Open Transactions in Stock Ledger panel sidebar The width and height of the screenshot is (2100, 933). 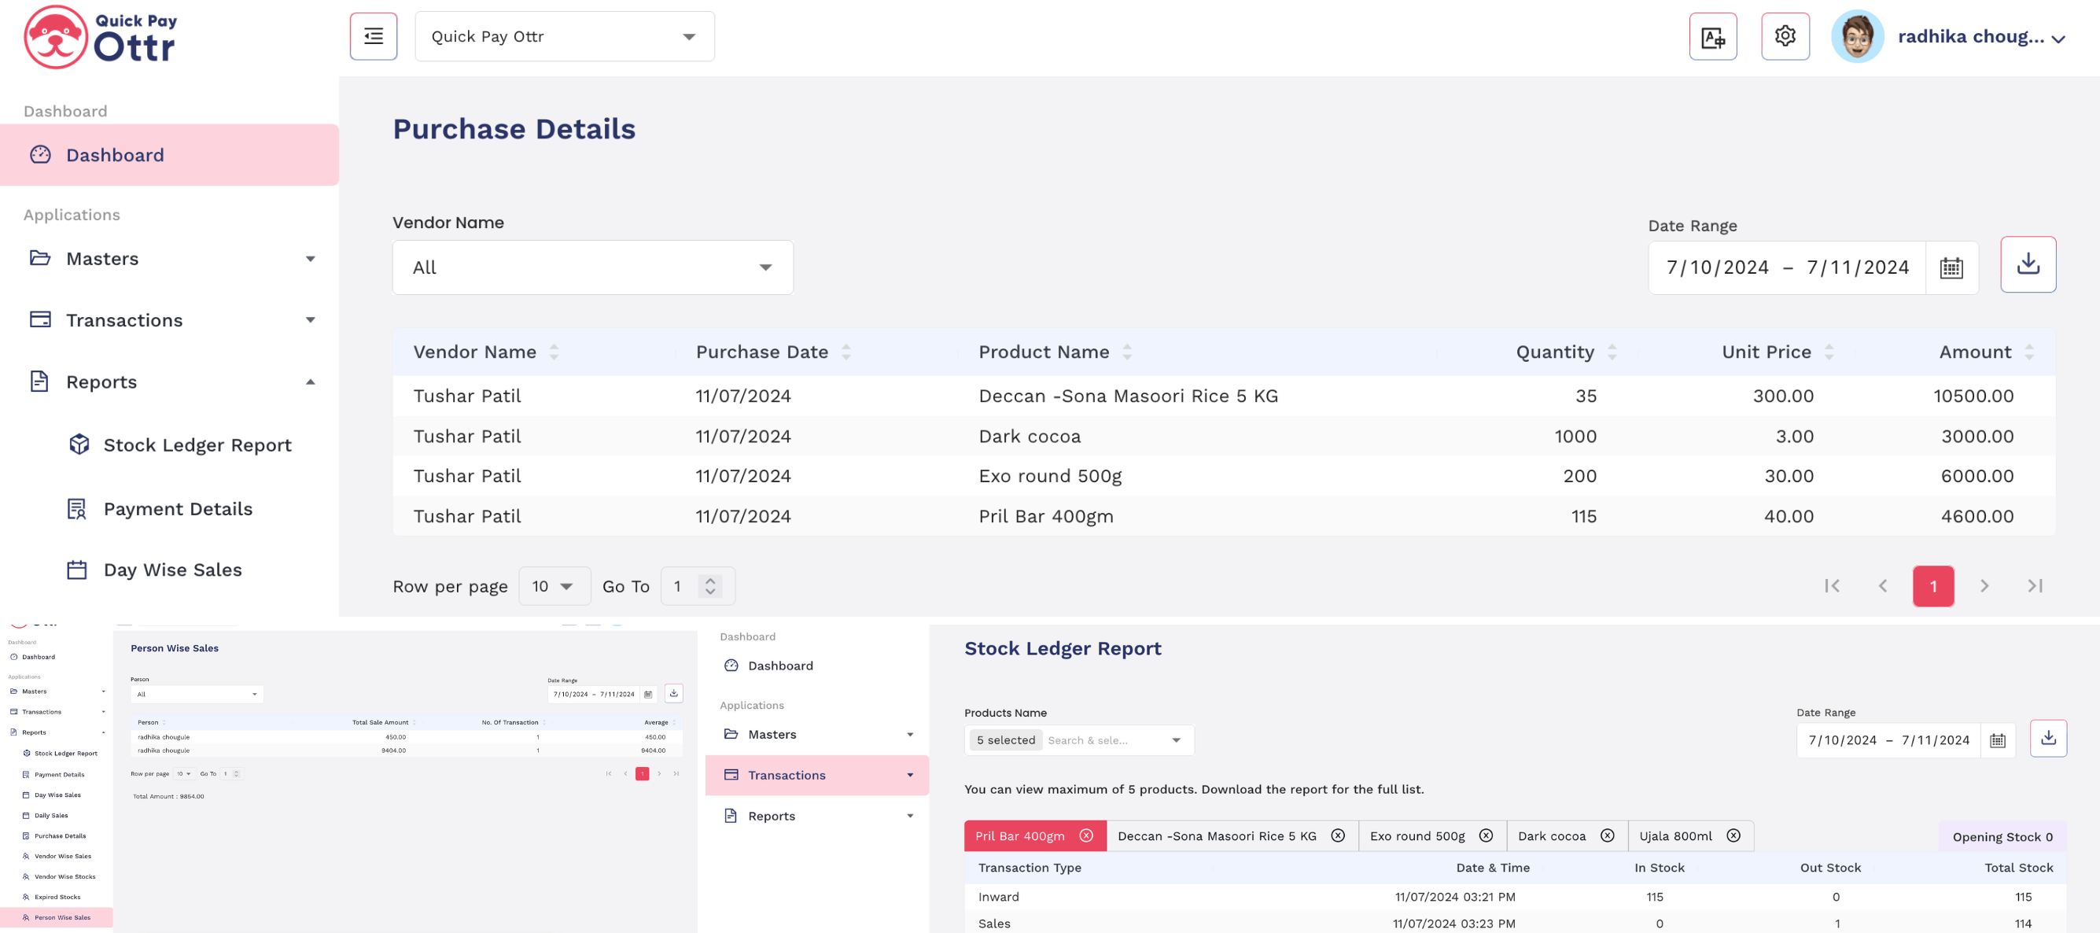(x=817, y=775)
